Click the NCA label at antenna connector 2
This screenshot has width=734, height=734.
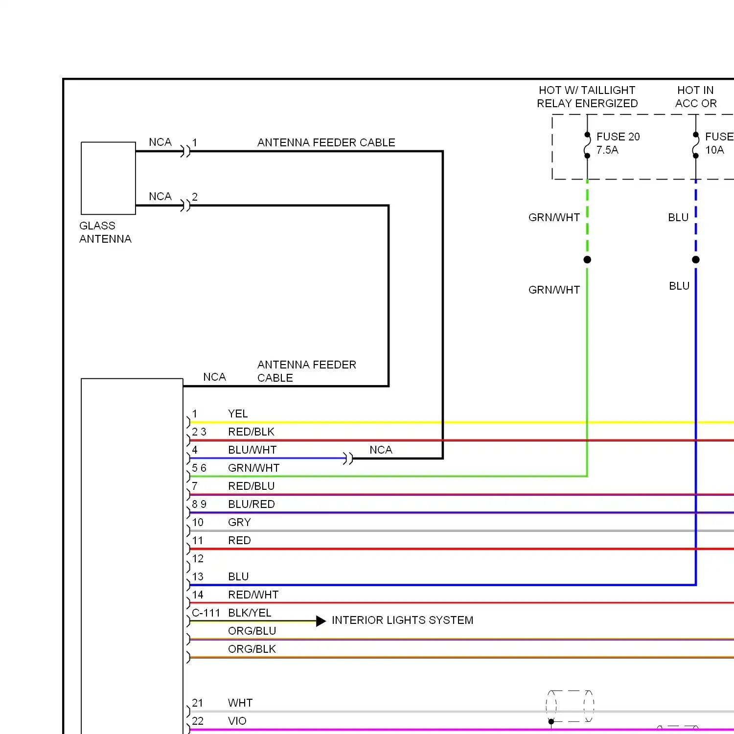pyautogui.click(x=160, y=196)
